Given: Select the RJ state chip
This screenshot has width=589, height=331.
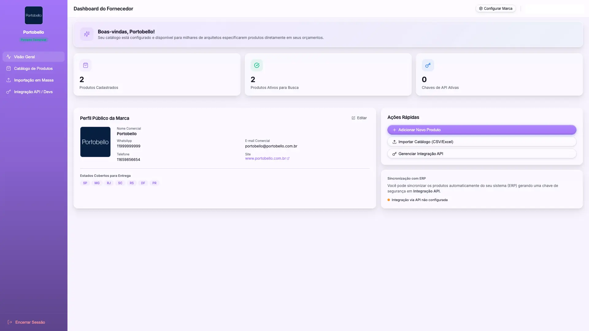Looking at the screenshot, I should tap(109, 183).
